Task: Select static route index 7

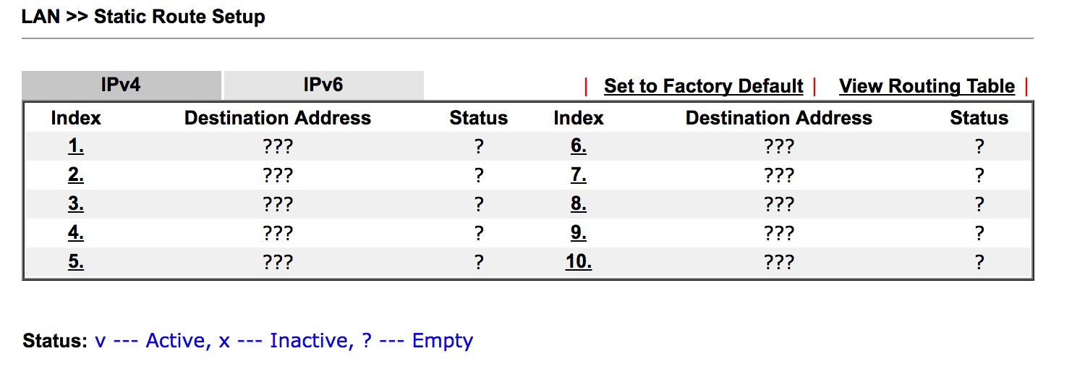Action: [x=578, y=175]
